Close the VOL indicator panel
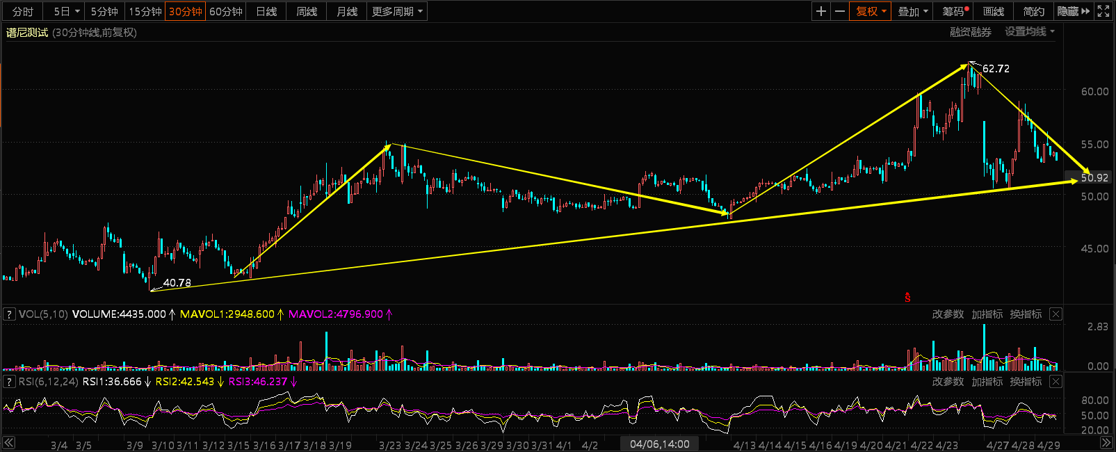1116x452 pixels. tap(1056, 314)
